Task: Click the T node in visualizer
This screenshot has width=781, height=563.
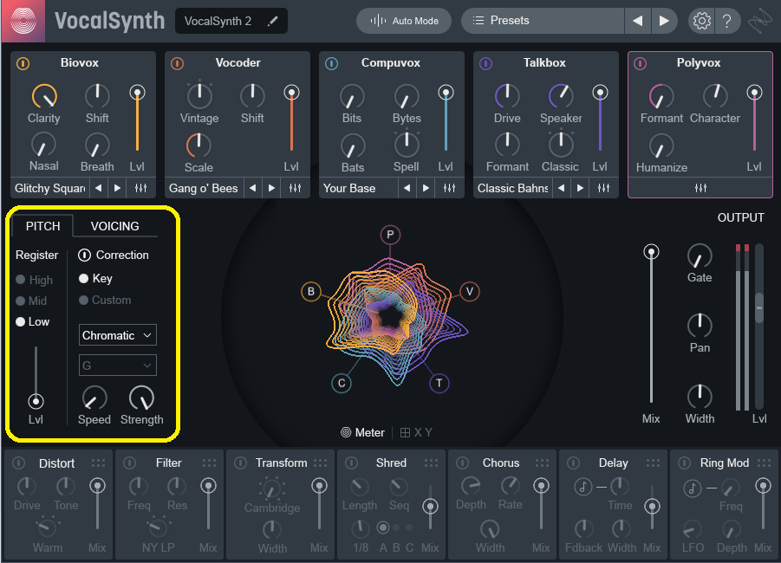Action: point(439,384)
